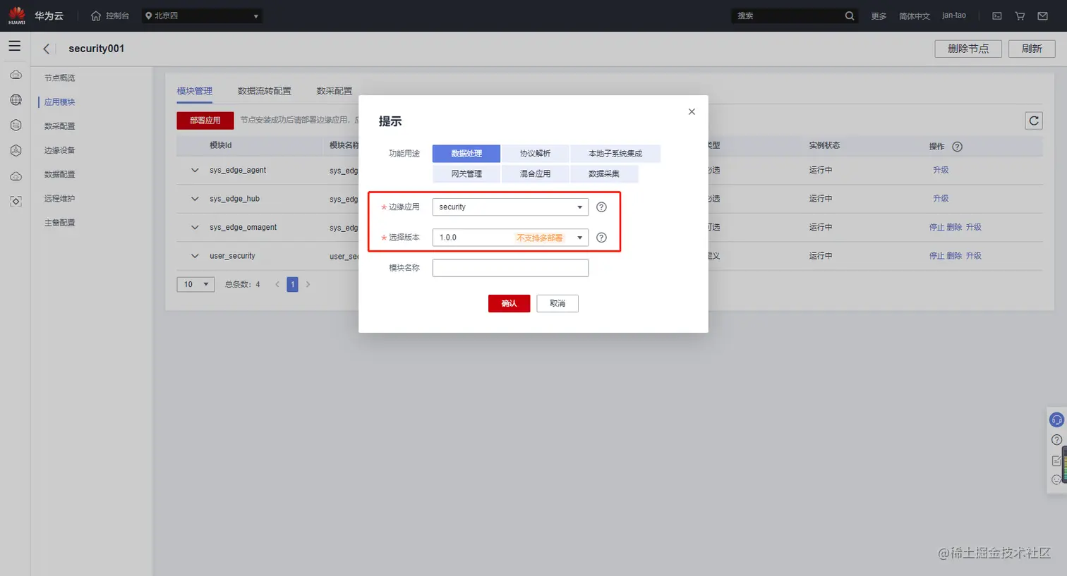Viewport: 1067px width, 576px height.
Task: Close the 提示 dialog
Action: [692, 111]
